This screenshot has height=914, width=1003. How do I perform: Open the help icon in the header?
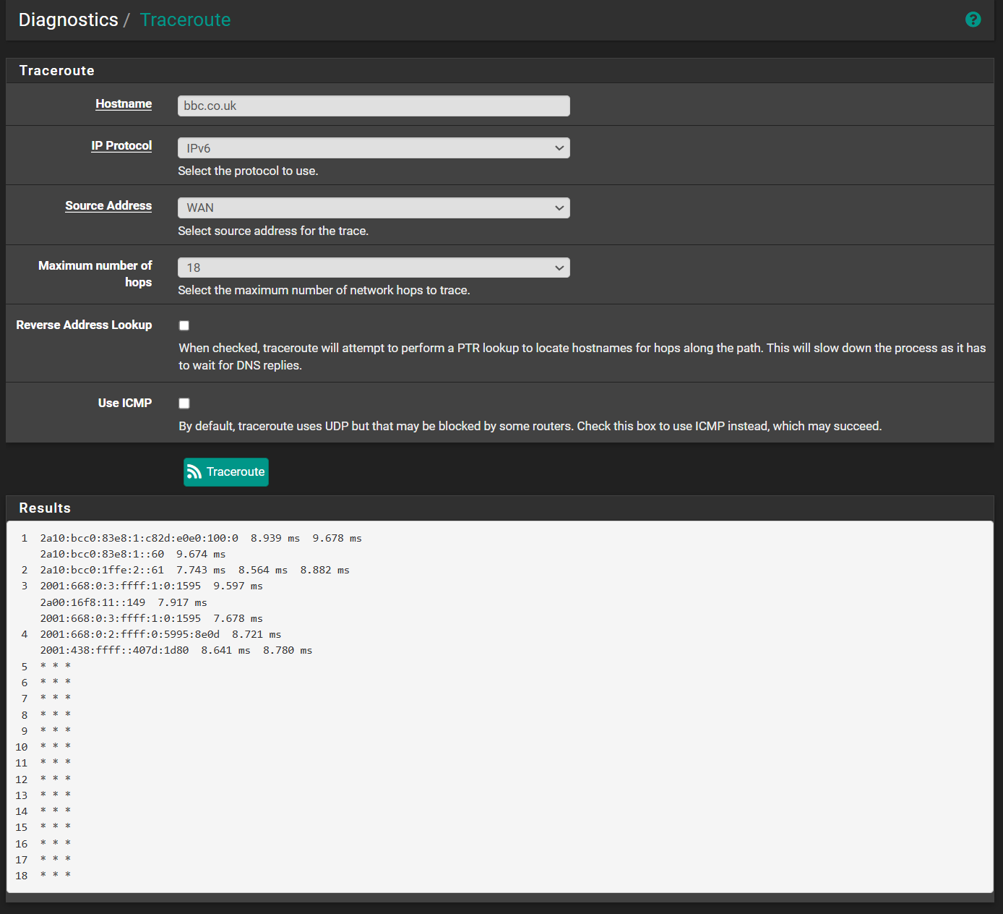click(973, 20)
